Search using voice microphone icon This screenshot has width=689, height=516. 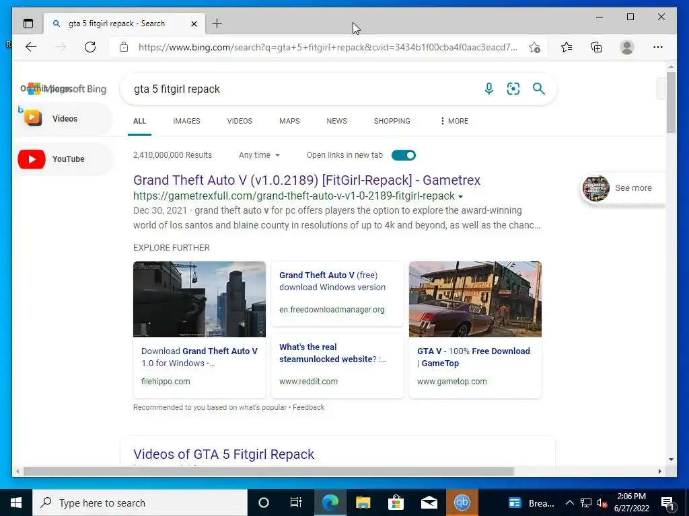pyautogui.click(x=488, y=89)
